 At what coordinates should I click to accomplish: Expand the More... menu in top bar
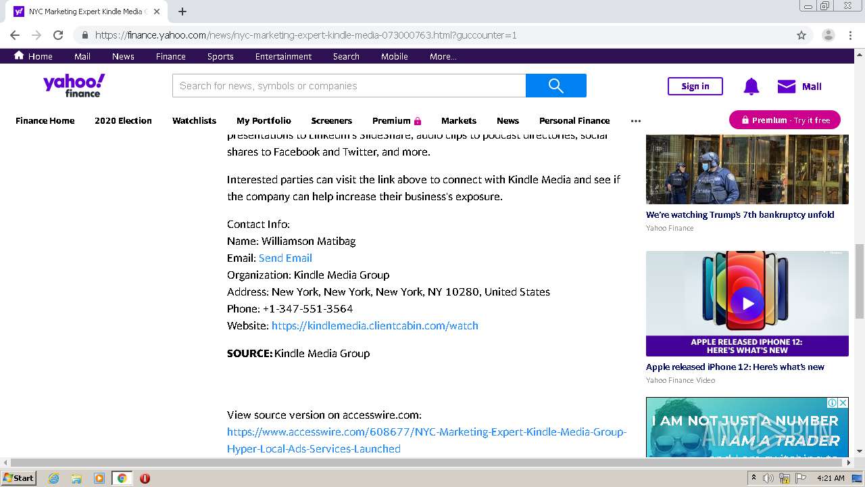tap(443, 56)
